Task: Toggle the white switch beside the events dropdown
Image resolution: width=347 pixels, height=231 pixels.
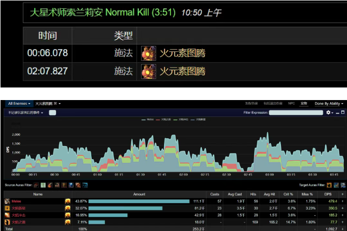Action: [52, 113]
